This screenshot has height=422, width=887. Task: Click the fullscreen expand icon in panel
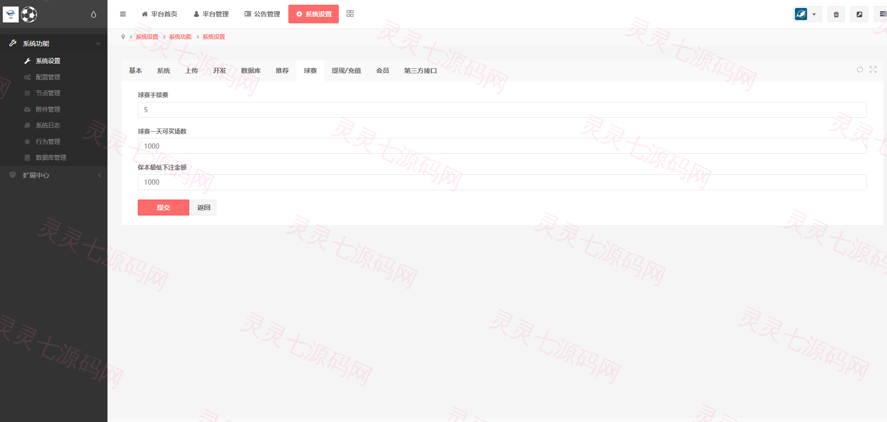873,70
